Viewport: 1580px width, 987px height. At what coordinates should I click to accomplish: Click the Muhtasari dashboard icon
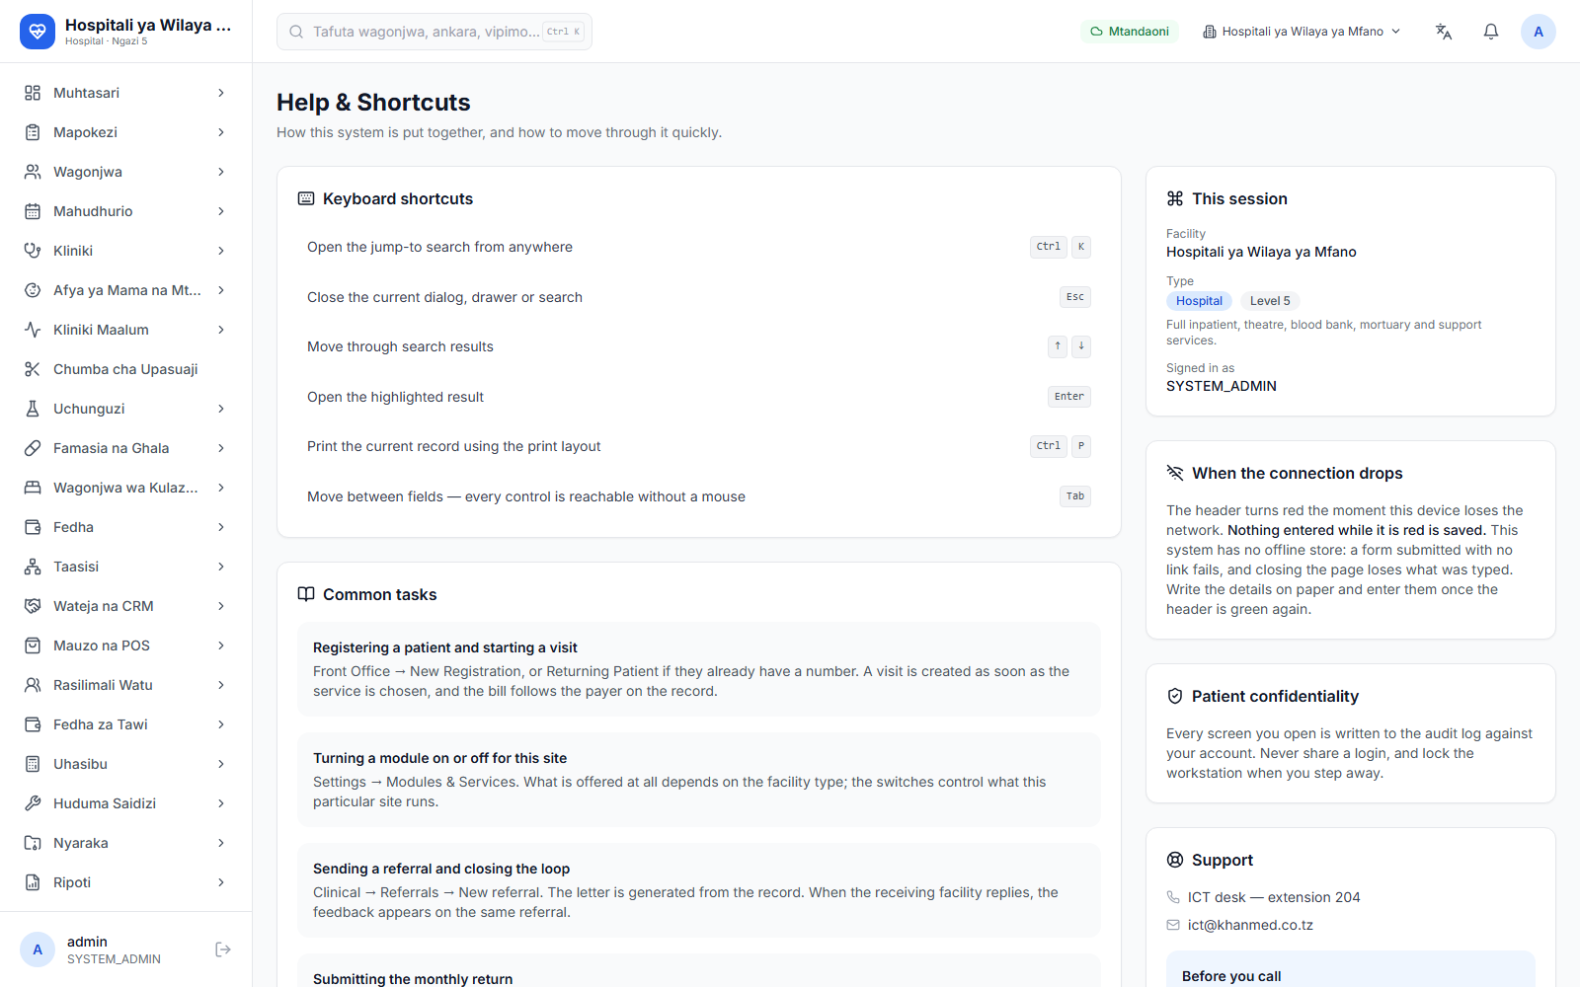click(x=33, y=93)
